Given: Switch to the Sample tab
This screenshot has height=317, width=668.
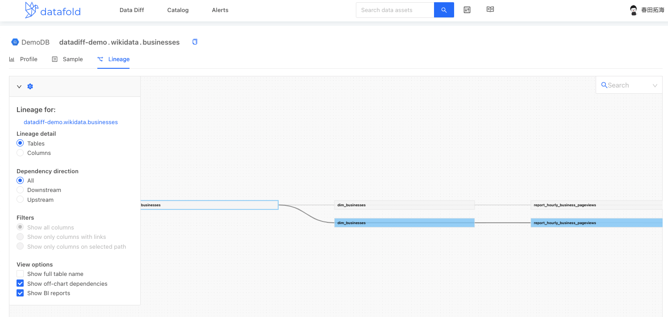Looking at the screenshot, I should point(68,59).
